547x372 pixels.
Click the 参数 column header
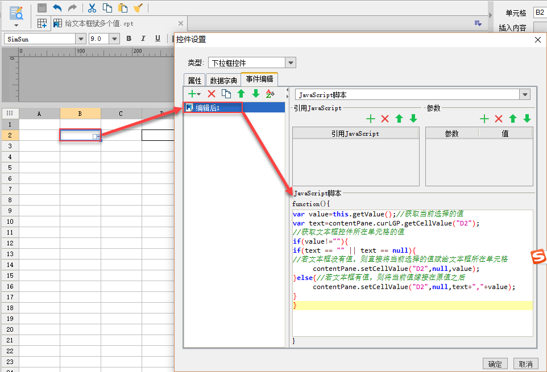[x=452, y=133]
